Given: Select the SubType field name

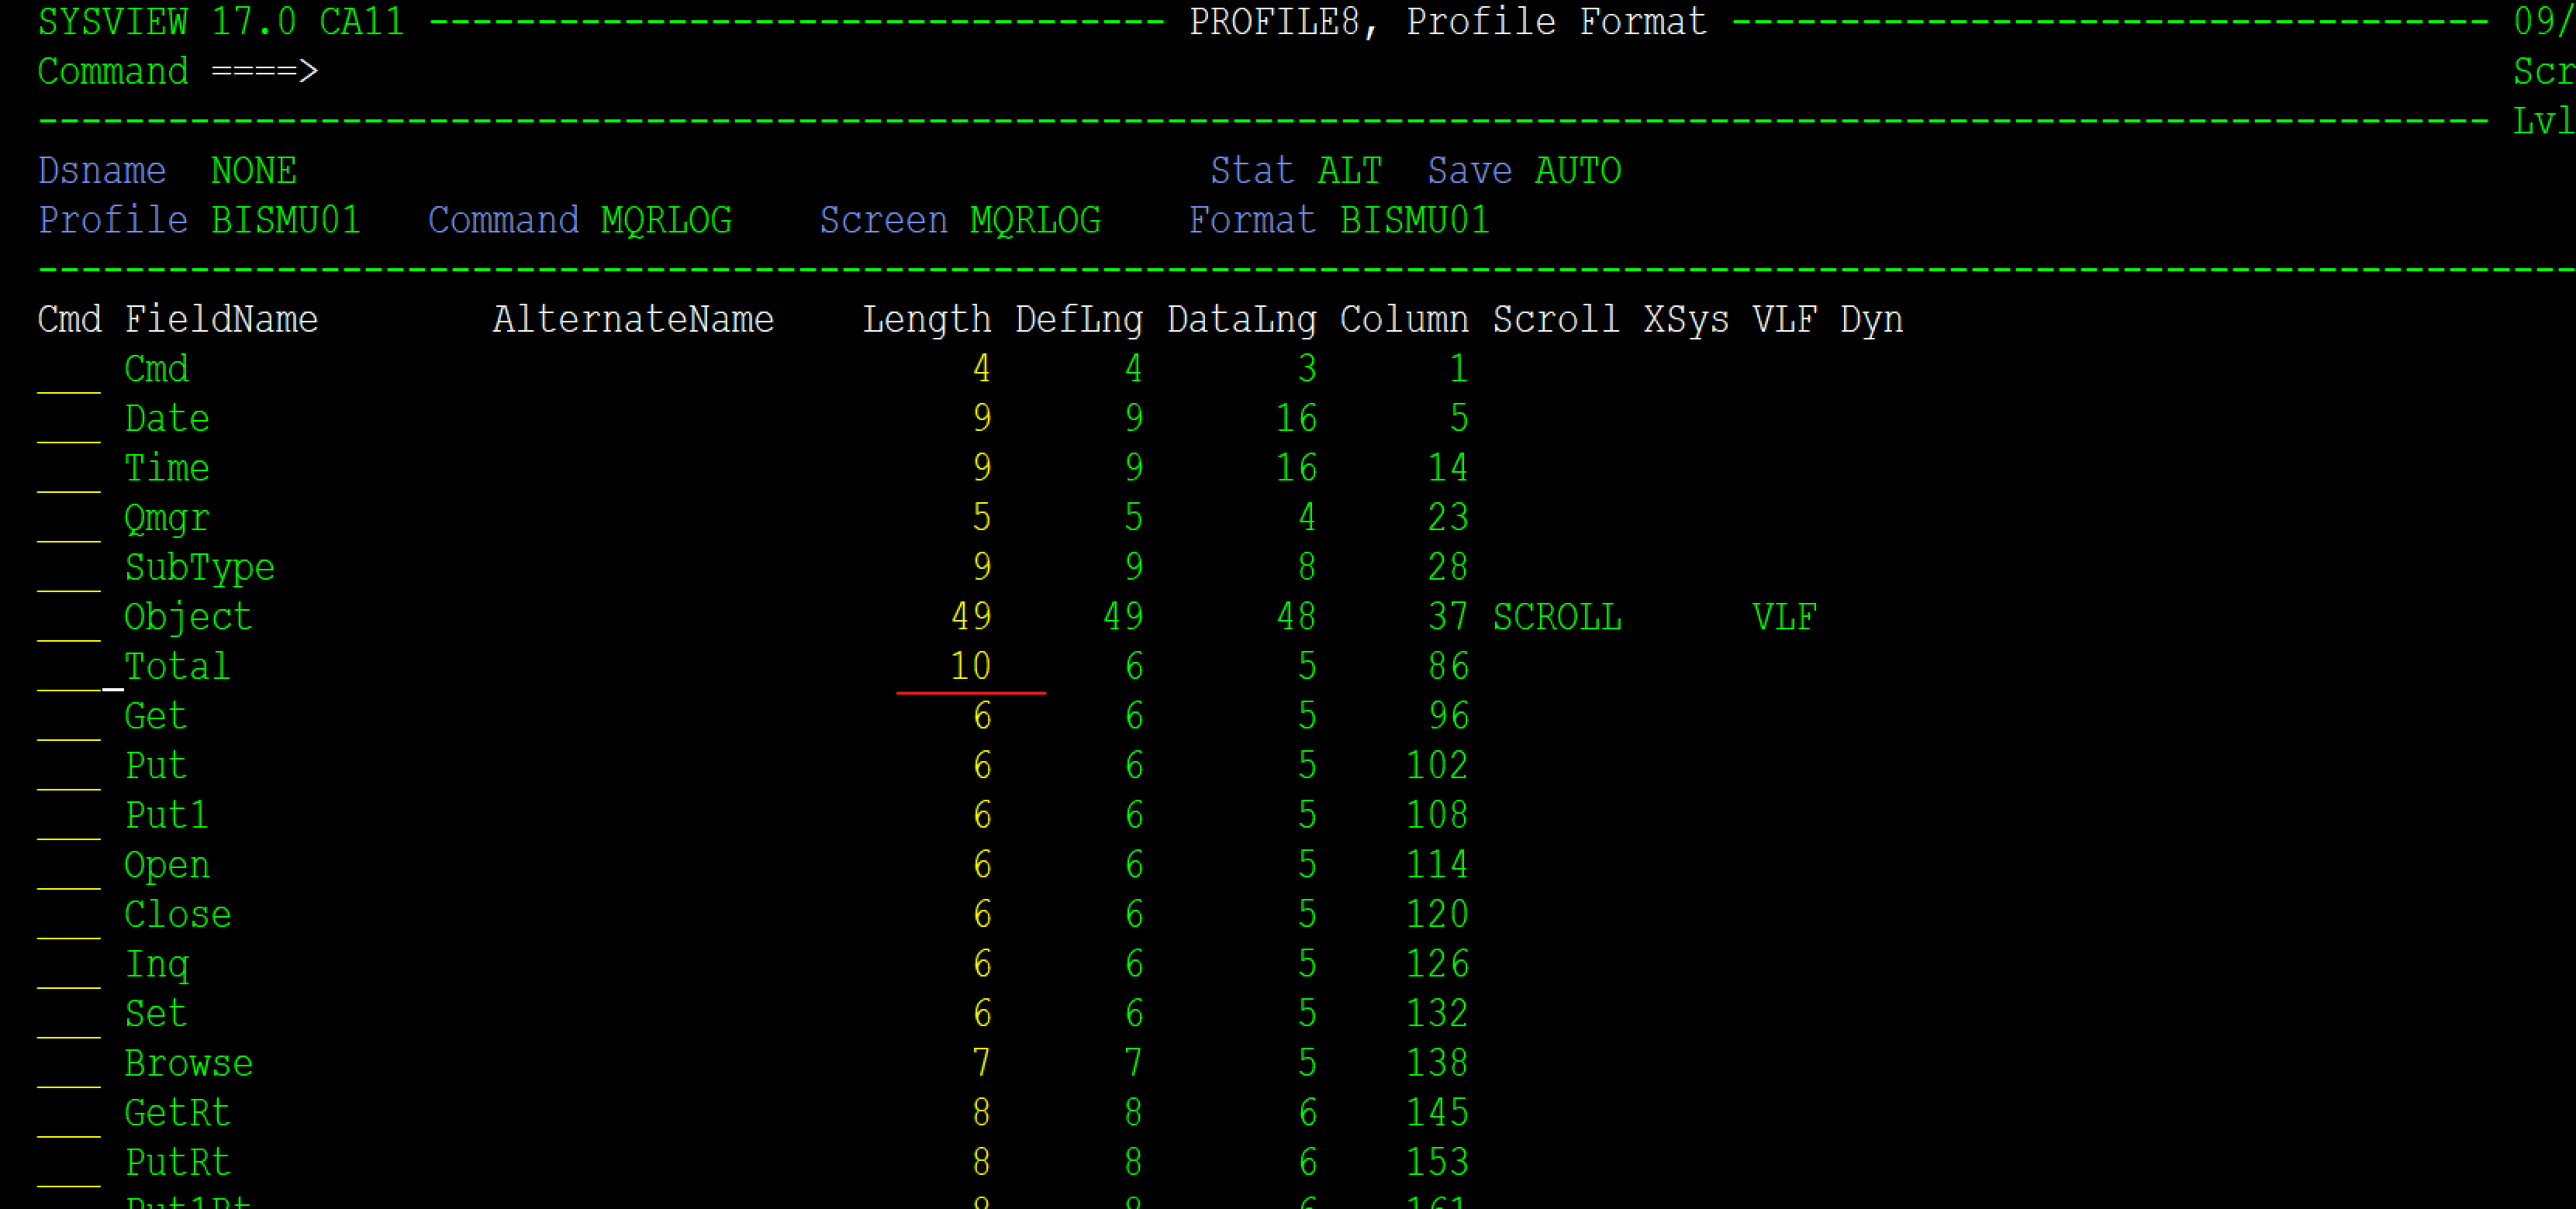Looking at the screenshot, I should [x=199, y=567].
